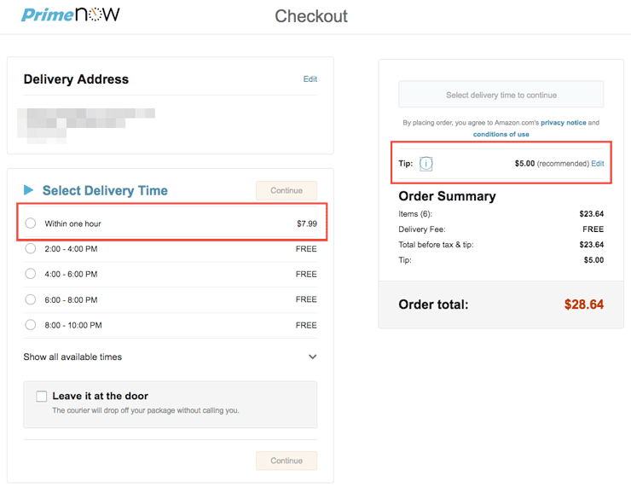Click the Order total amount $28.64
The height and width of the screenshot is (493, 631).
point(583,304)
